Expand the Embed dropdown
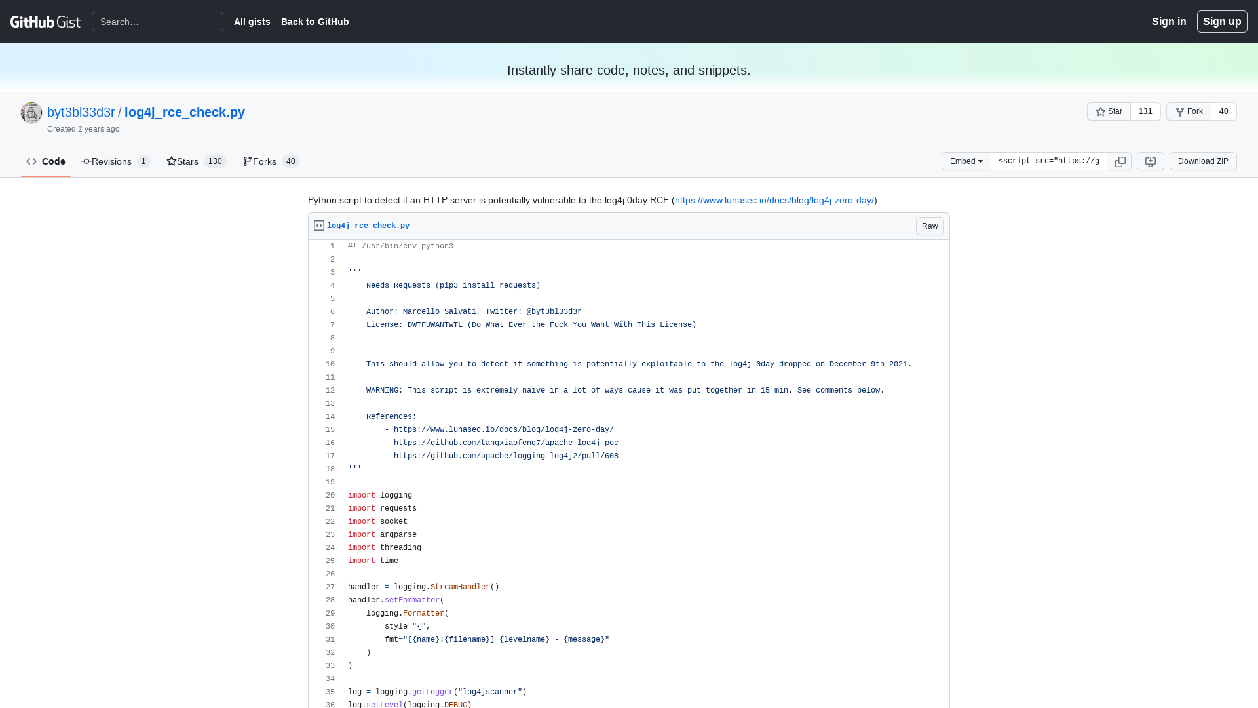Screen dimensions: 1258x708 [x=966, y=161]
